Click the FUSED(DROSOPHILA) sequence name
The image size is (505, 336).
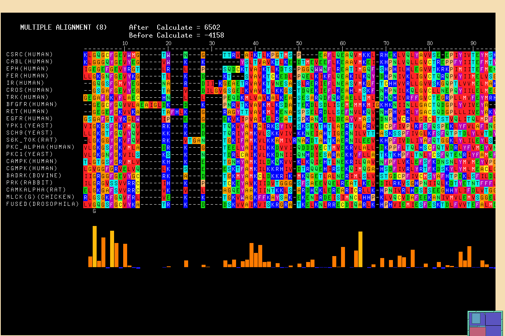[42, 204]
